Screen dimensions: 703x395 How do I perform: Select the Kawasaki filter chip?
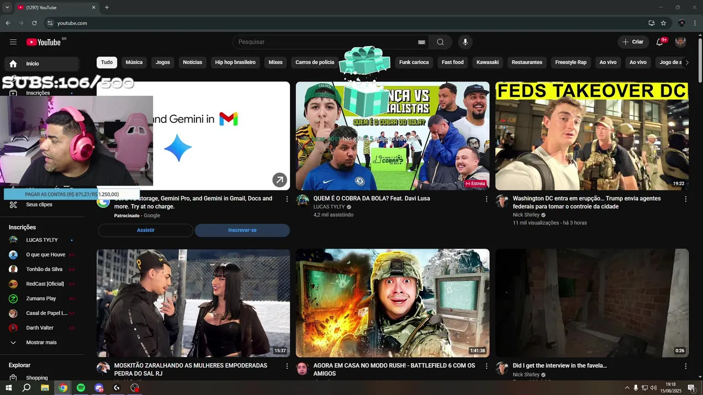click(488, 63)
